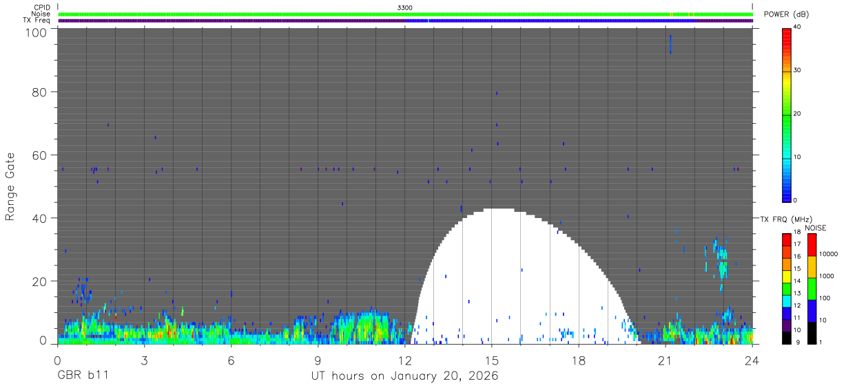Click the 20 tick label on the Range Gate axis
Screen dimensions: 846x390
(x=39, y=281)
